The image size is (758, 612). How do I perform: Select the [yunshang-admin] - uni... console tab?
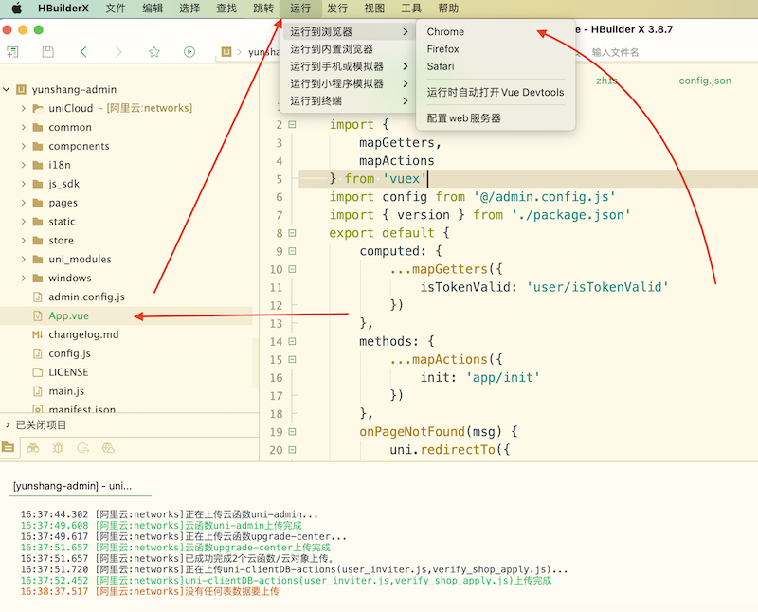click(x=73, y=486)
